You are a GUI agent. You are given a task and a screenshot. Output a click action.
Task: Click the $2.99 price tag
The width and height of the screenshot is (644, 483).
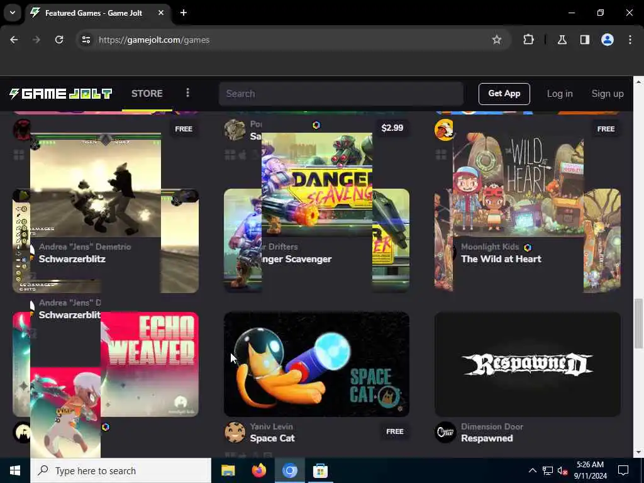pyautogui.click(x=392, y=128)
